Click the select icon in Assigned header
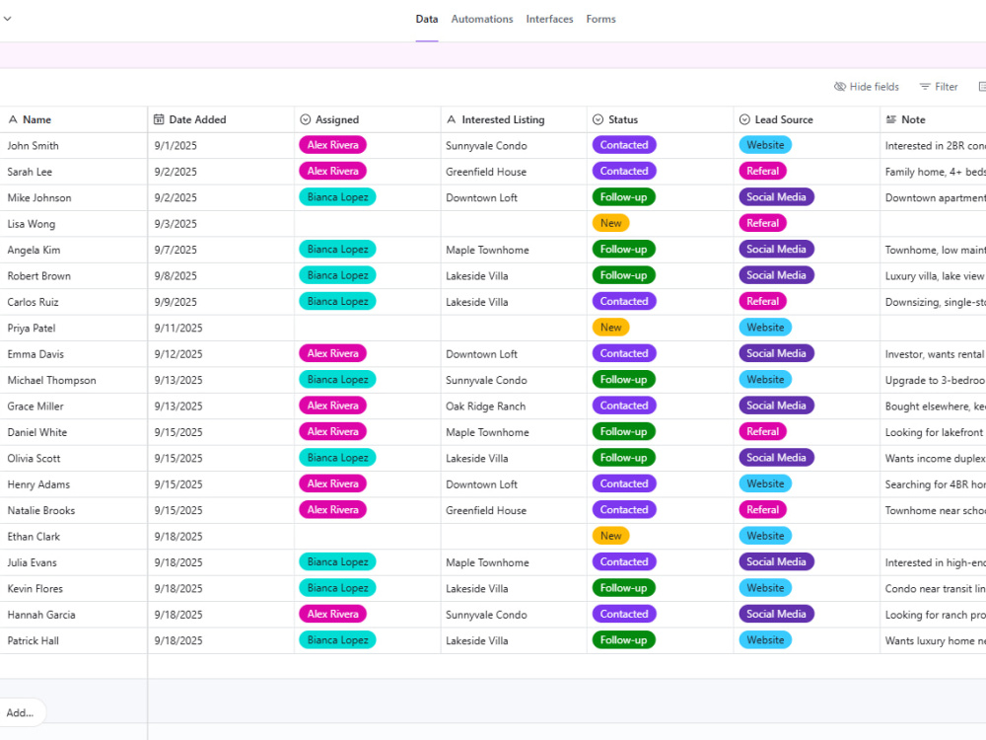This screenshot has width=986, height=740. click(x=306, y=119)
